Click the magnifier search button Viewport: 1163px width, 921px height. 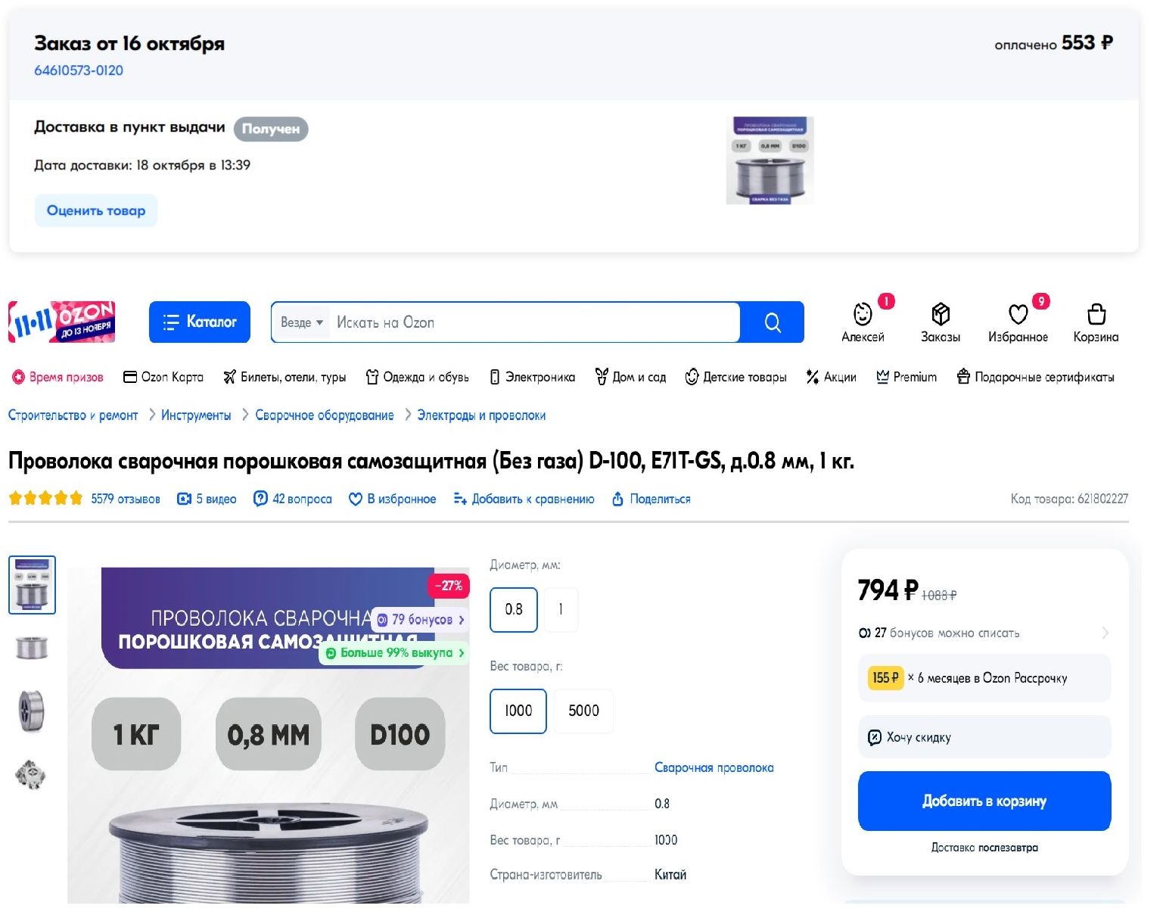(772, 322)
